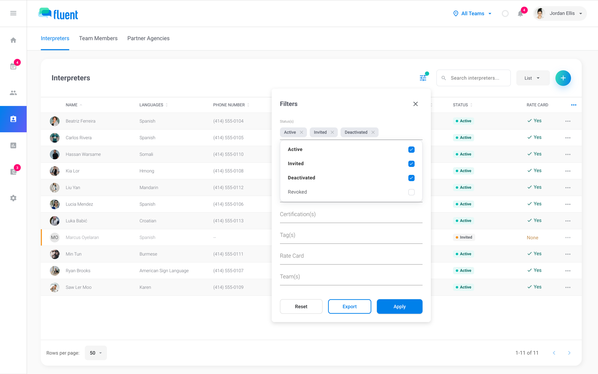Expand the Certification(s) filter field

click(351, 214)
